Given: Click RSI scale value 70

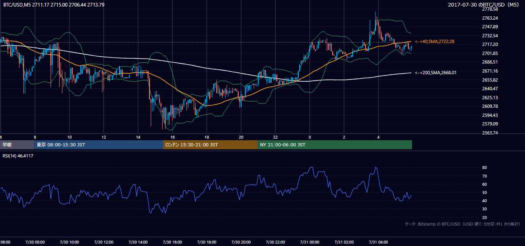Looking at the screenshot, I should click(484, 176).
